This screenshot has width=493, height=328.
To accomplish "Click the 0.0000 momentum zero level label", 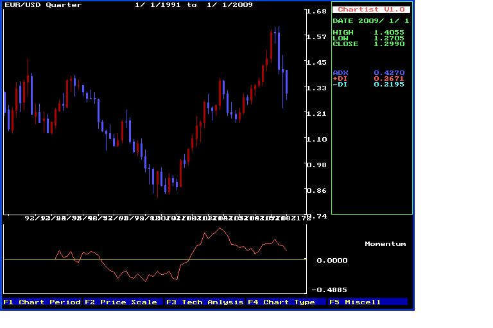I will (x=332, y=260).
